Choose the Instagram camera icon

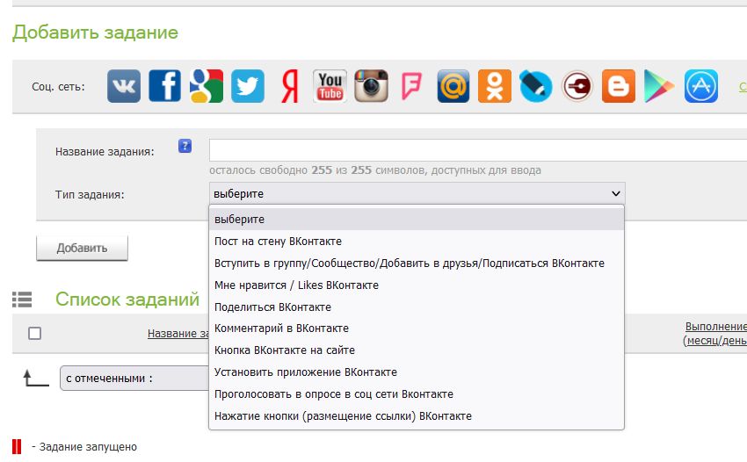pos(371,86)
